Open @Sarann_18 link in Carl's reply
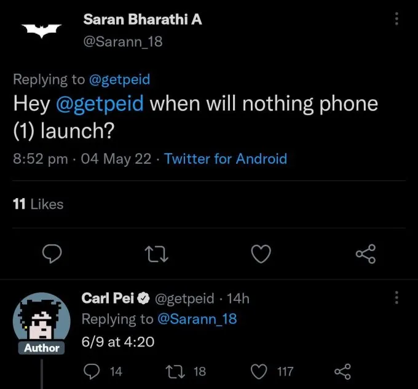The width and height of the screenshot is (418, 389). click(197, 319)
